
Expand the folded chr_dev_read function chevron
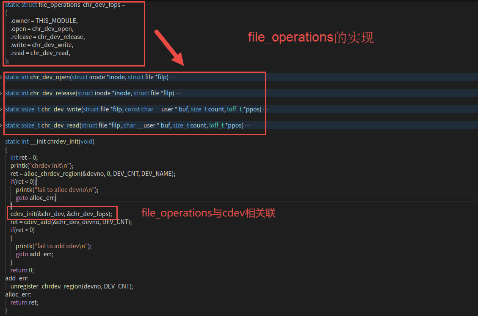coord(1,125)
